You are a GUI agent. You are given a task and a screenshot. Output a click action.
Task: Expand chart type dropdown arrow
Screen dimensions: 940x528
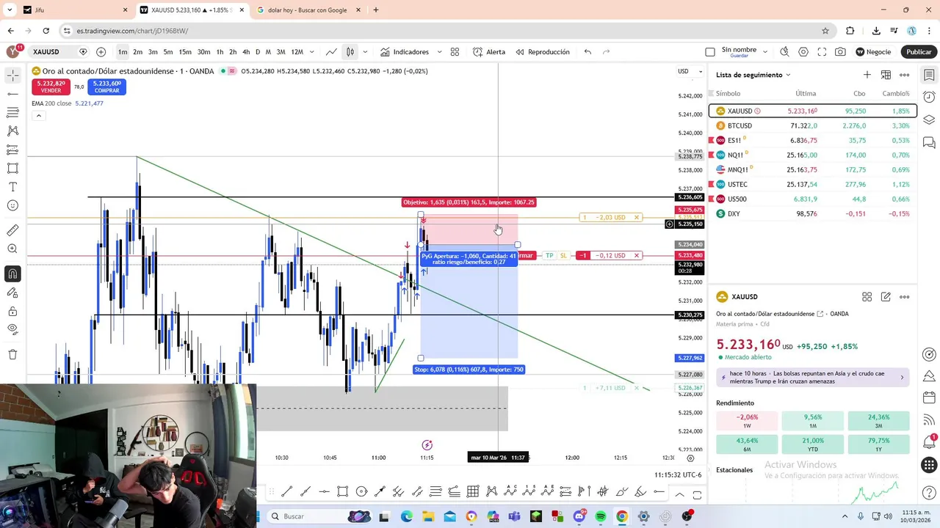coord(364,52)
